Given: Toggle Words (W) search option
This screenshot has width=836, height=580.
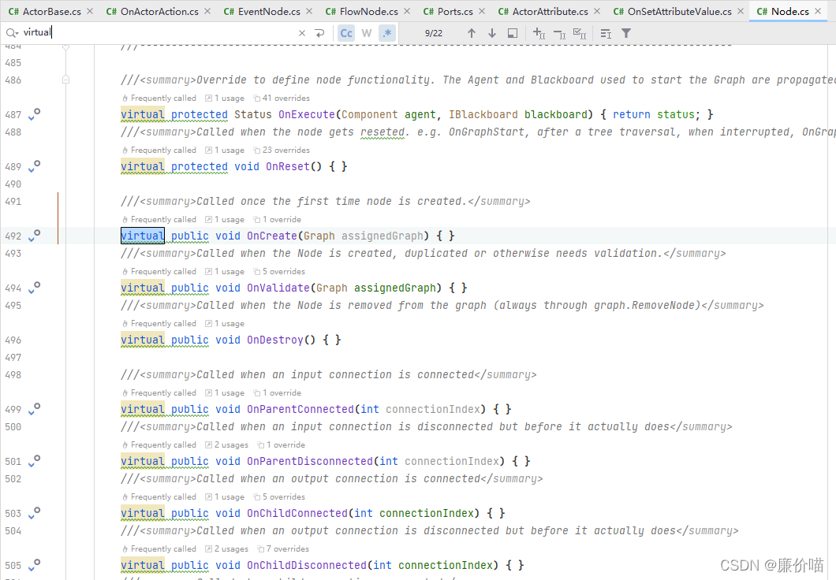Looking at the screenshot, I should (x=366, y=33).
